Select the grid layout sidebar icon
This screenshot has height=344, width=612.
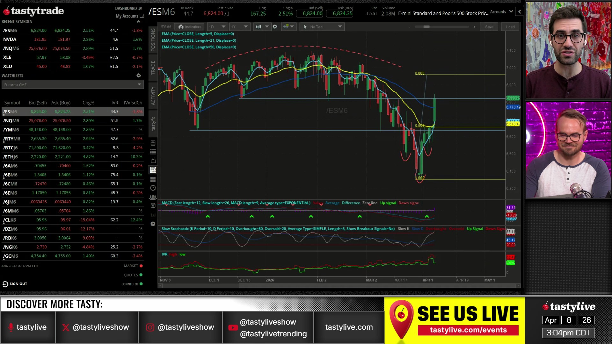pos(153,179)
